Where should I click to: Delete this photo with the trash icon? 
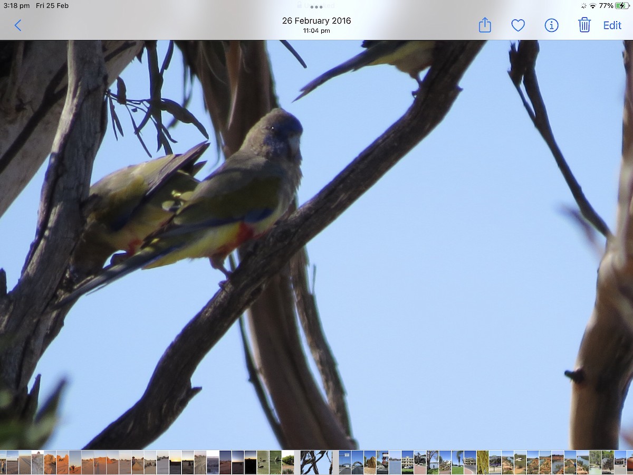click(584, 25)
